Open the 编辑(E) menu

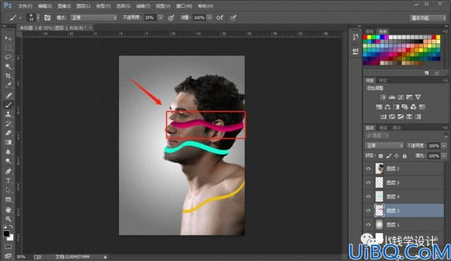click(x=45, y=6)
